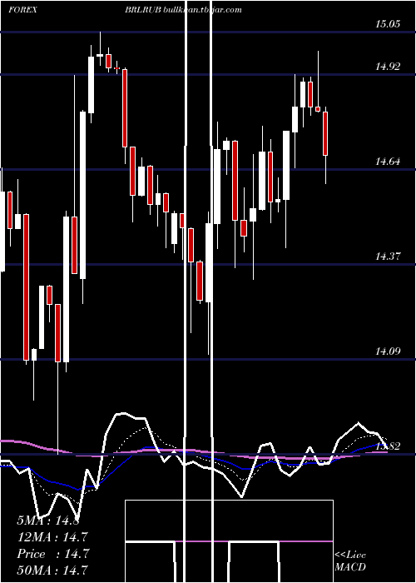Viewport: 416px width, 583px height.
Task: Select the 14.92 price axis label
Action: pyautogui.click(x=388, y=67)
